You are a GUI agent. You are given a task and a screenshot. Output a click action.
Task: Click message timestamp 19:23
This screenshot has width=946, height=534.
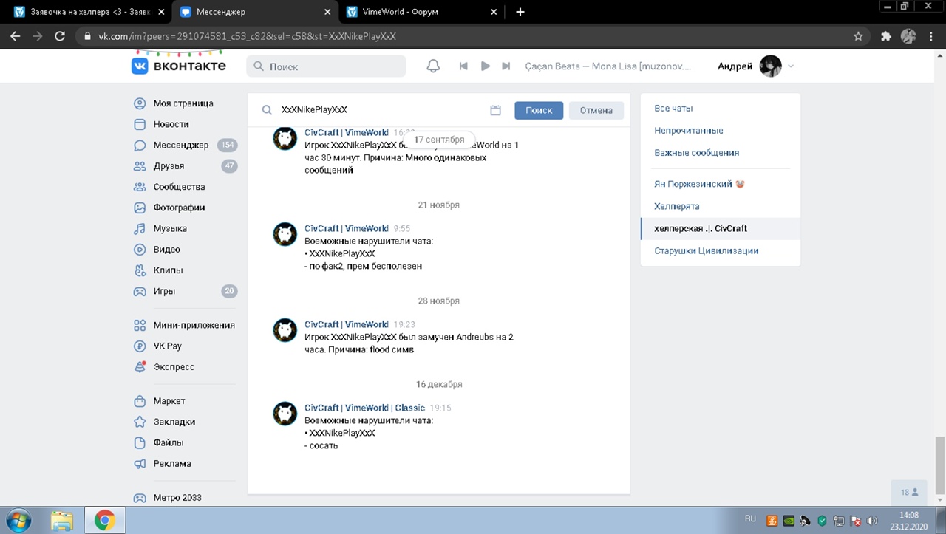click(x=404, y=324)
